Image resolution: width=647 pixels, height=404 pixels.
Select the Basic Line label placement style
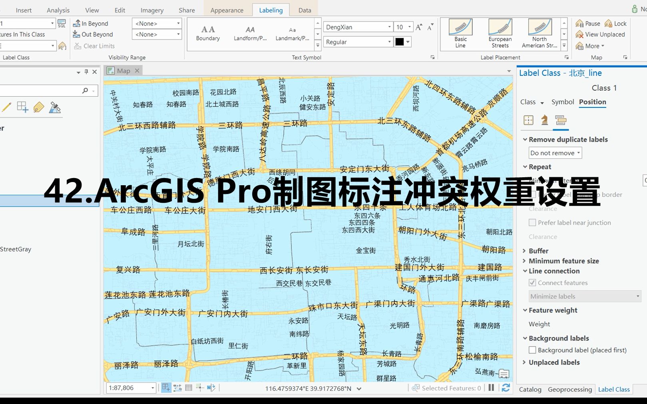point(460,34)
